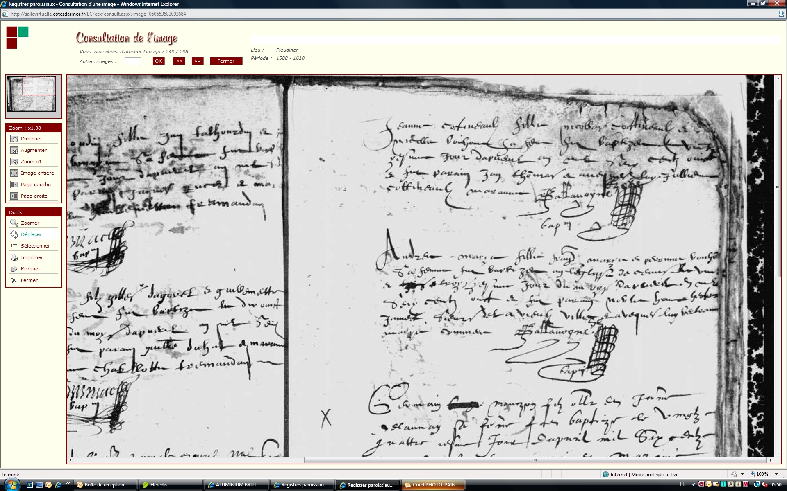Click the red Fermer button at top
This screenshot has width=787, height=491.
pyautogui.click(x=226, y=61)
